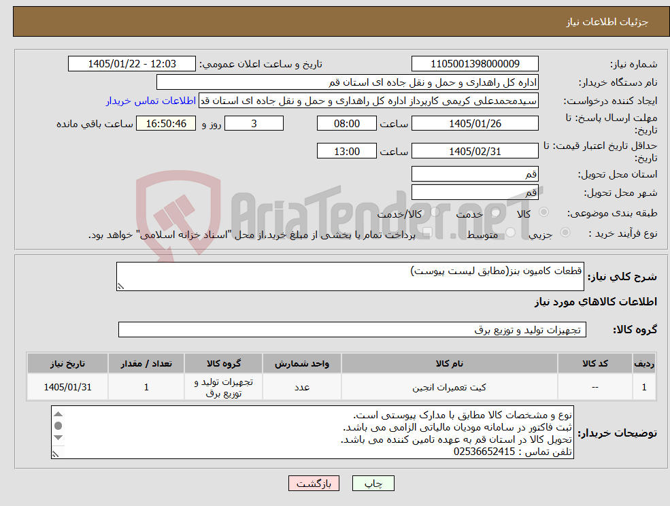Click the response deadline hour 08:00 field
Screen dimensions: 670x506
coord(346,124)
